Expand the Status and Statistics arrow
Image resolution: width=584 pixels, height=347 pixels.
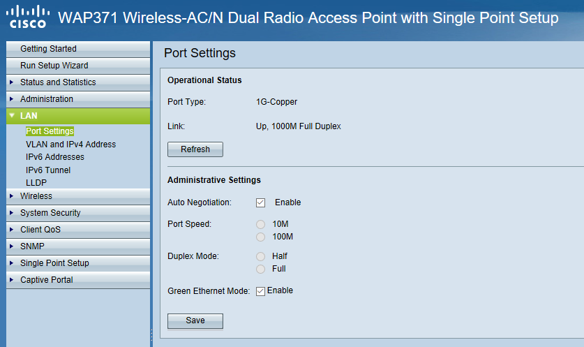pyautogui.click(x=12, y=82)
